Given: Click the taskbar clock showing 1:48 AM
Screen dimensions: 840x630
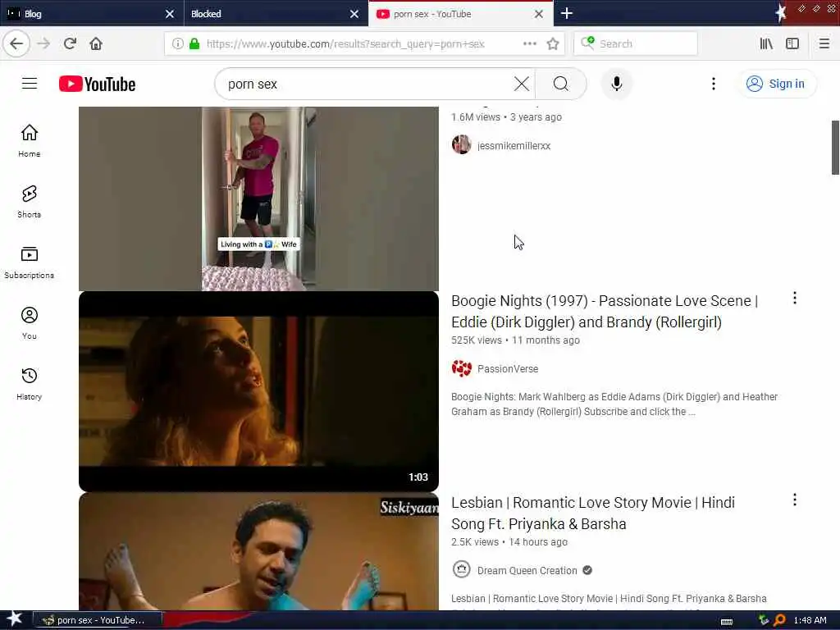Looking at the screenshot, I should [x=810, y=620].
